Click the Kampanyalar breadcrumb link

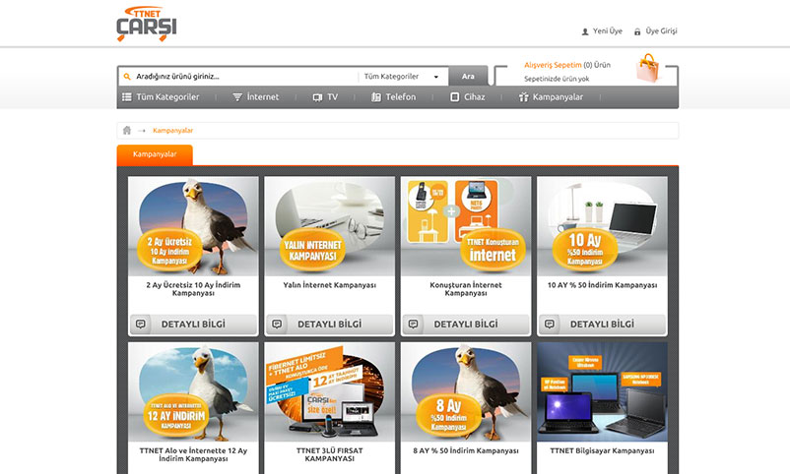click(x=172, y=131)
